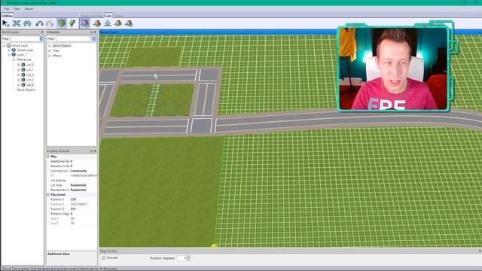Click the Position Z value 311
Screen dimensions: 482x271
tap(73, 209)
